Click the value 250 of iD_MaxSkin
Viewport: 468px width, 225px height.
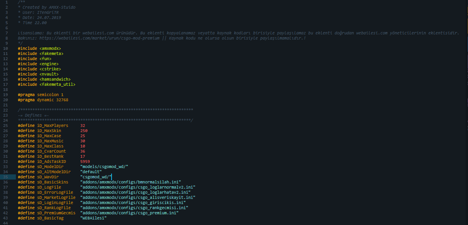pos(84,130)
